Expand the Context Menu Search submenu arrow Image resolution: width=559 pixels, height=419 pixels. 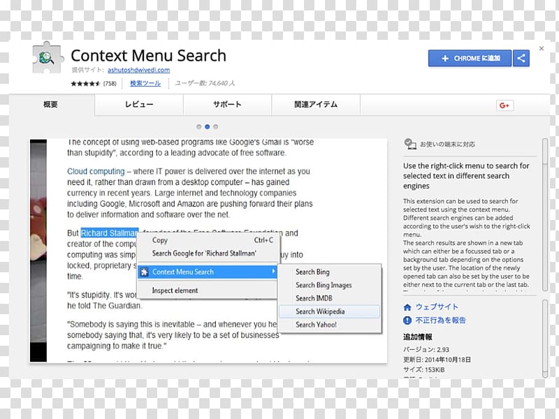coord(273,272)
